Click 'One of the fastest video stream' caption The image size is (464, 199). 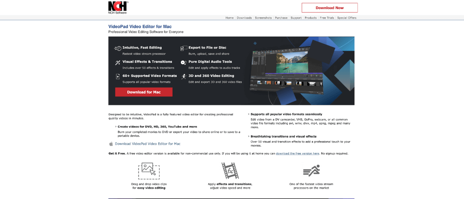click(x=311, y=184)
